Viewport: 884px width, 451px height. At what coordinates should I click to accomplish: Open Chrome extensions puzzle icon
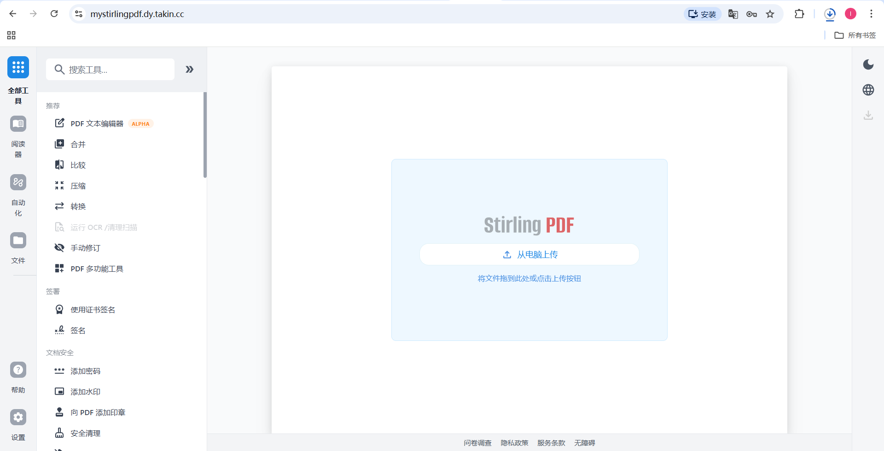tap(799, 14)
